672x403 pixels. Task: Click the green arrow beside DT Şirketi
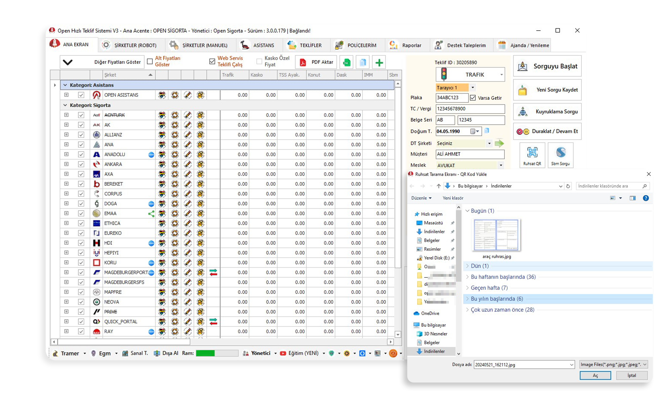click(x=499, y=143)
